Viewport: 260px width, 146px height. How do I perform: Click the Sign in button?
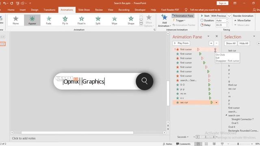click(x=222, y=3)
